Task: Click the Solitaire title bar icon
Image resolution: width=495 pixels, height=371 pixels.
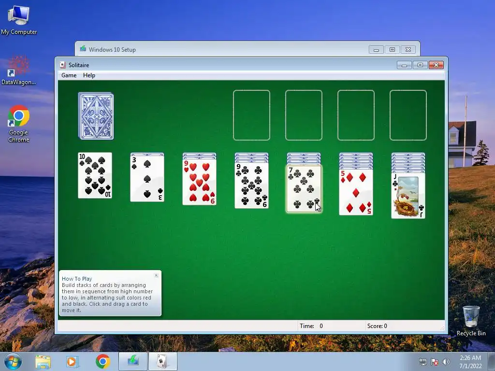Action: (x=63, y=65)
